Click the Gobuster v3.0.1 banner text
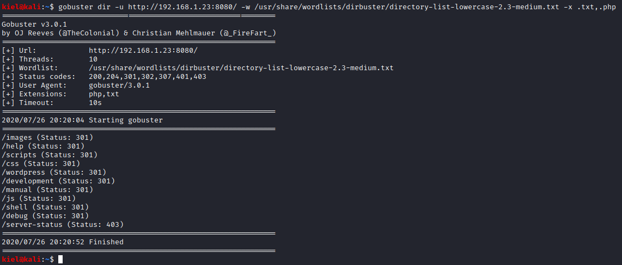The width and height of the screenshot is (622, 265). pyautogui.click(x=34, y=24)
